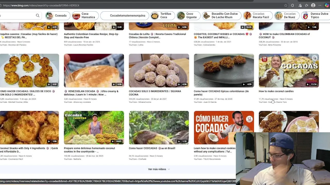The image size is (330, 185).
Task: Expand Ver más vídeos
Action: [x=159, y=169]
